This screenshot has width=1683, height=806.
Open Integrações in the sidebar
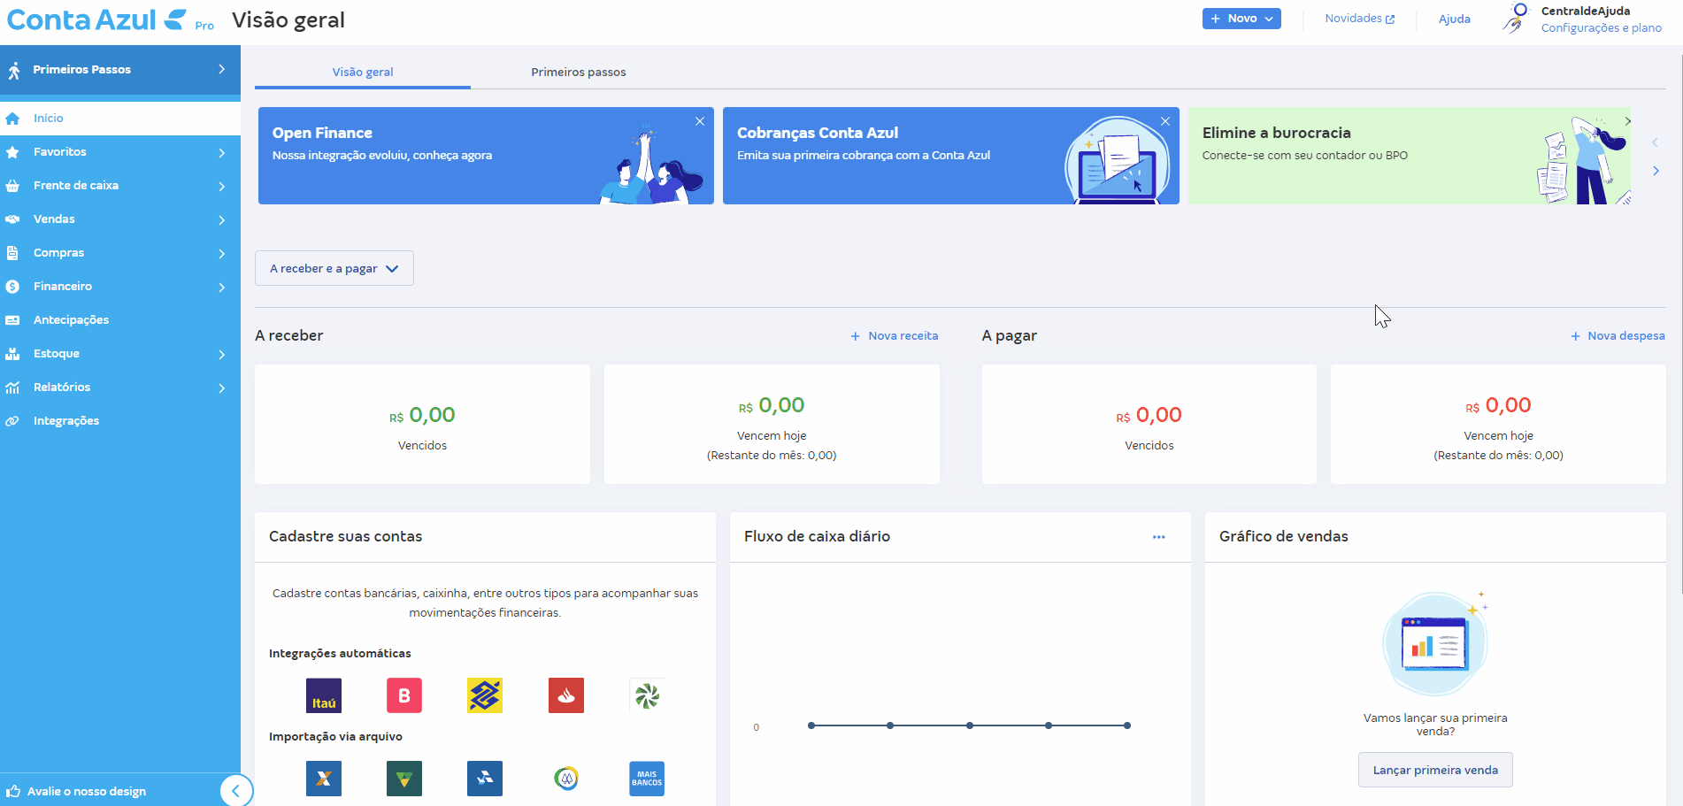(x=66, y=421)
